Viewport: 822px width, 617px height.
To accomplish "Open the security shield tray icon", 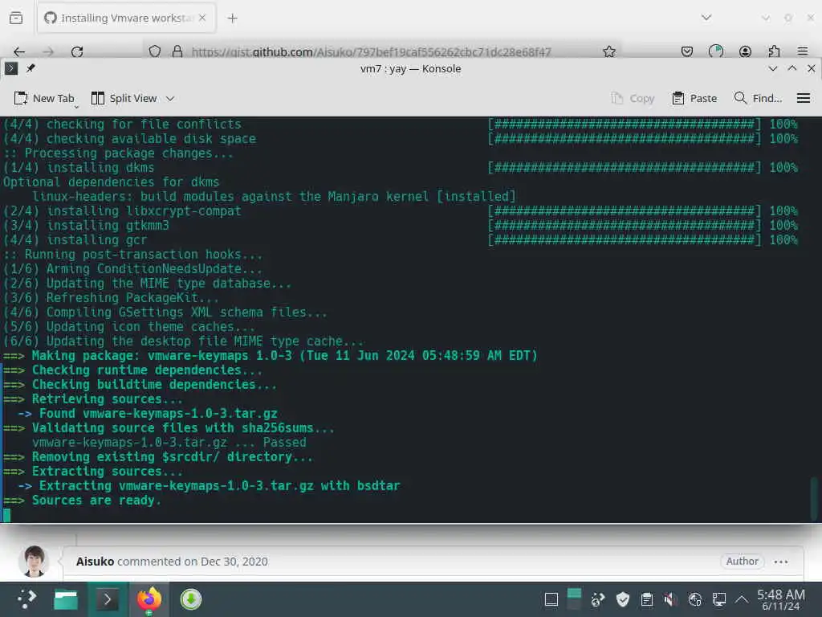I will 623,599.
